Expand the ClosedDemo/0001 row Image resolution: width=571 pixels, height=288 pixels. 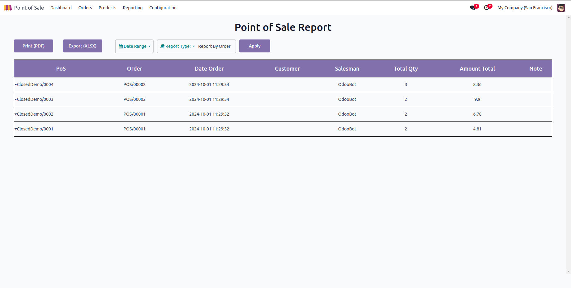[x=16, y=129]
